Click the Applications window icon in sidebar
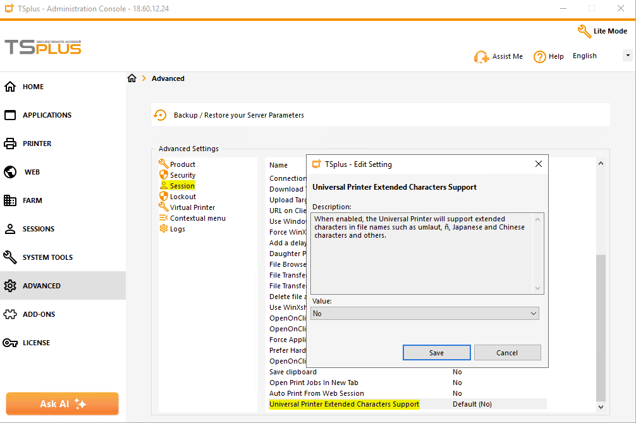The image size is (636, 423). pyautogui.click(x=10, y=115)
